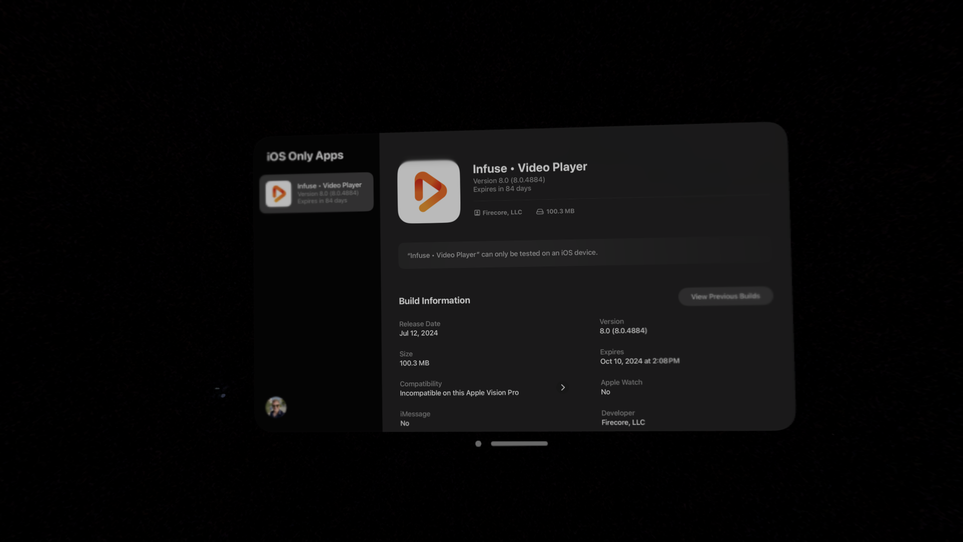Click the large Infuse app icon
963x542 pixels.
pyautogui.click(x=429, y=192)
